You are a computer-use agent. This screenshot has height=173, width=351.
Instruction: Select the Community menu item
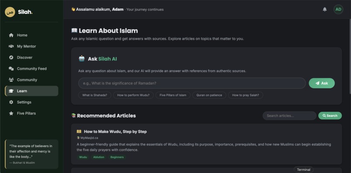tap(31, 80)
